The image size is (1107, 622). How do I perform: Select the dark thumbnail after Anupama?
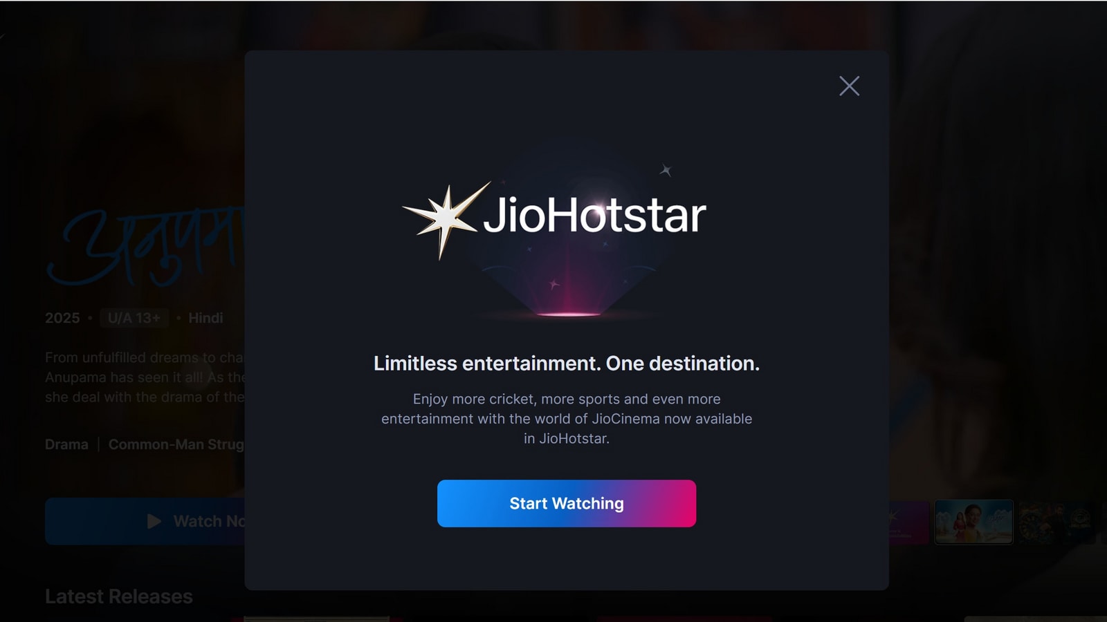(1057, 522)
